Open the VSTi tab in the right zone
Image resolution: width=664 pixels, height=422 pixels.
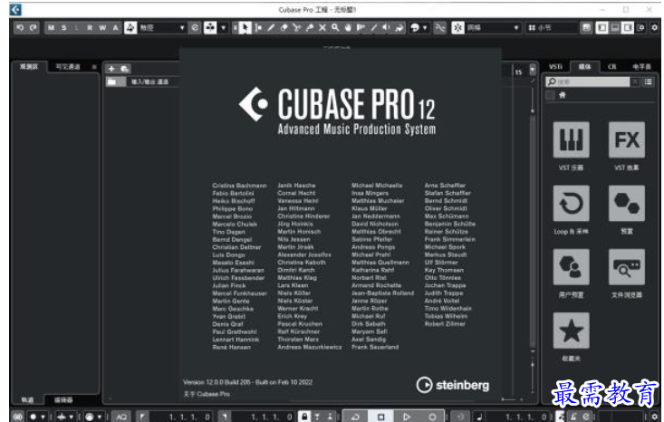click(x=555, y=67)
